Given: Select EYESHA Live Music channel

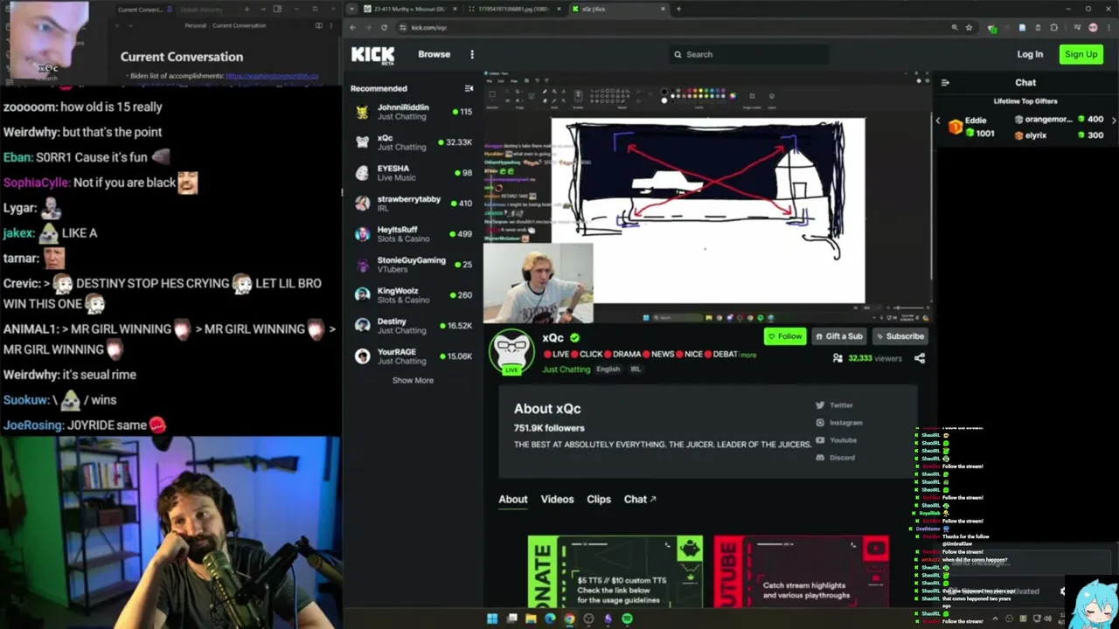Looking at the screenshot, I should point(413,173).
